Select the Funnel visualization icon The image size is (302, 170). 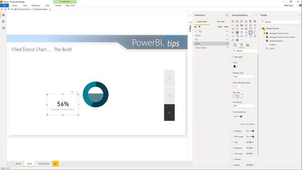point(242,33)
